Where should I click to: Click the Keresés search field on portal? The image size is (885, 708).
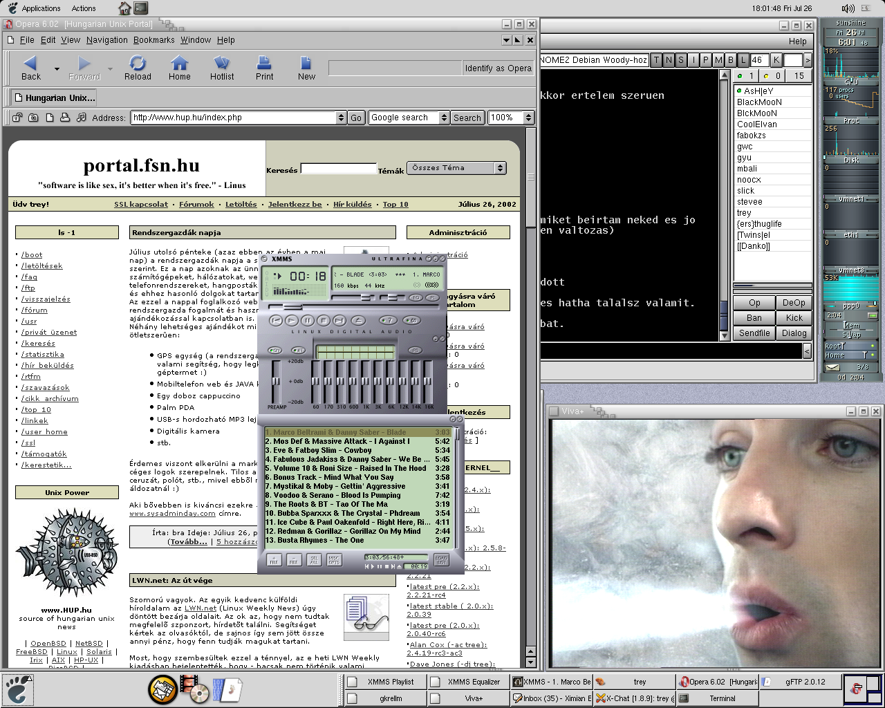[338, 168]
